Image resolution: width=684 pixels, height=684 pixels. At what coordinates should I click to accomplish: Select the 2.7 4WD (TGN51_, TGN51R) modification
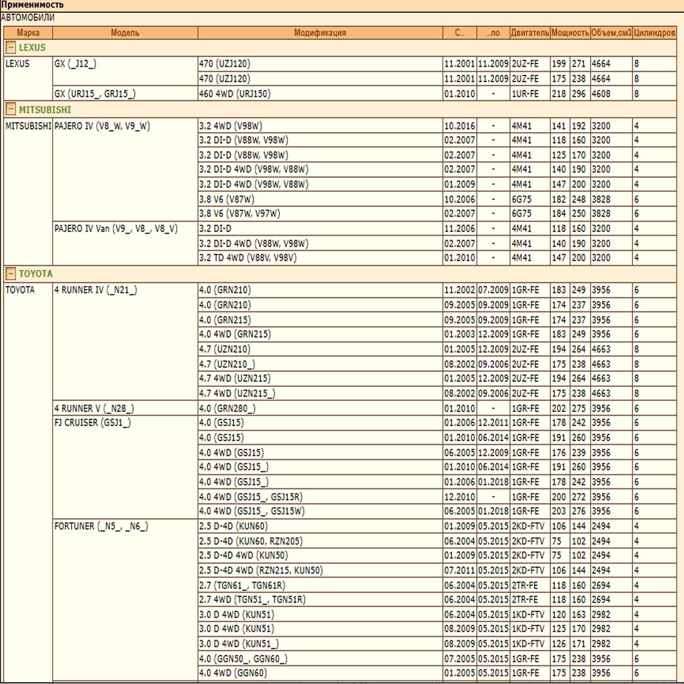coord(252,600)
